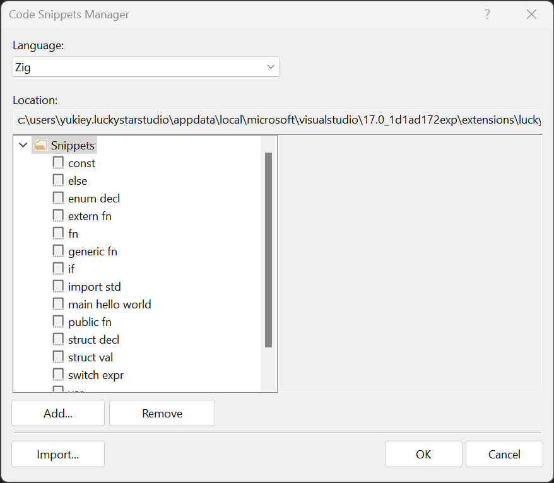This screenshot has height=483, width=554.
Task: Click the snippet icon next to fn
Action: click(x=58, y=233)
